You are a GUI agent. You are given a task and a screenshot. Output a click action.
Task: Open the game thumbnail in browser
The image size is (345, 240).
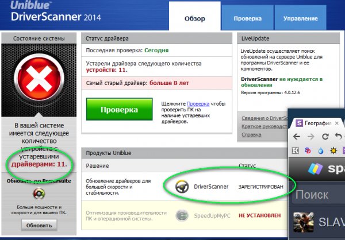pyautogui.click(x=304, y=222)
